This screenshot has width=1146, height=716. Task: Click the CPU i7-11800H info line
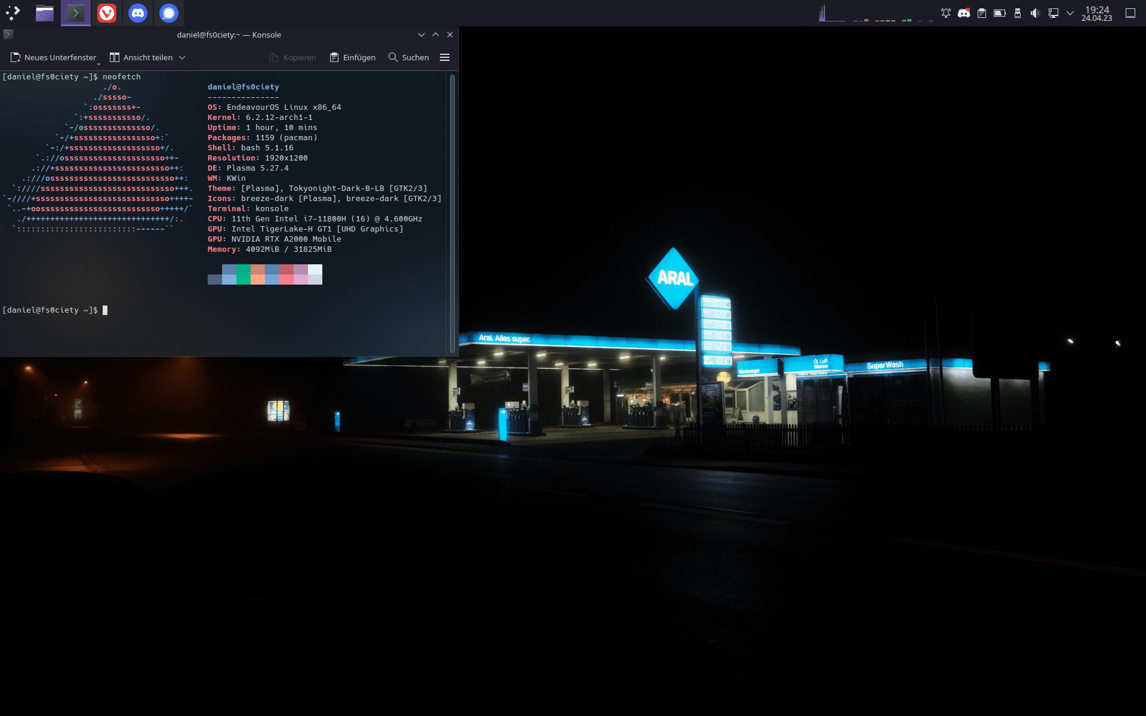[x=315, y=219]
